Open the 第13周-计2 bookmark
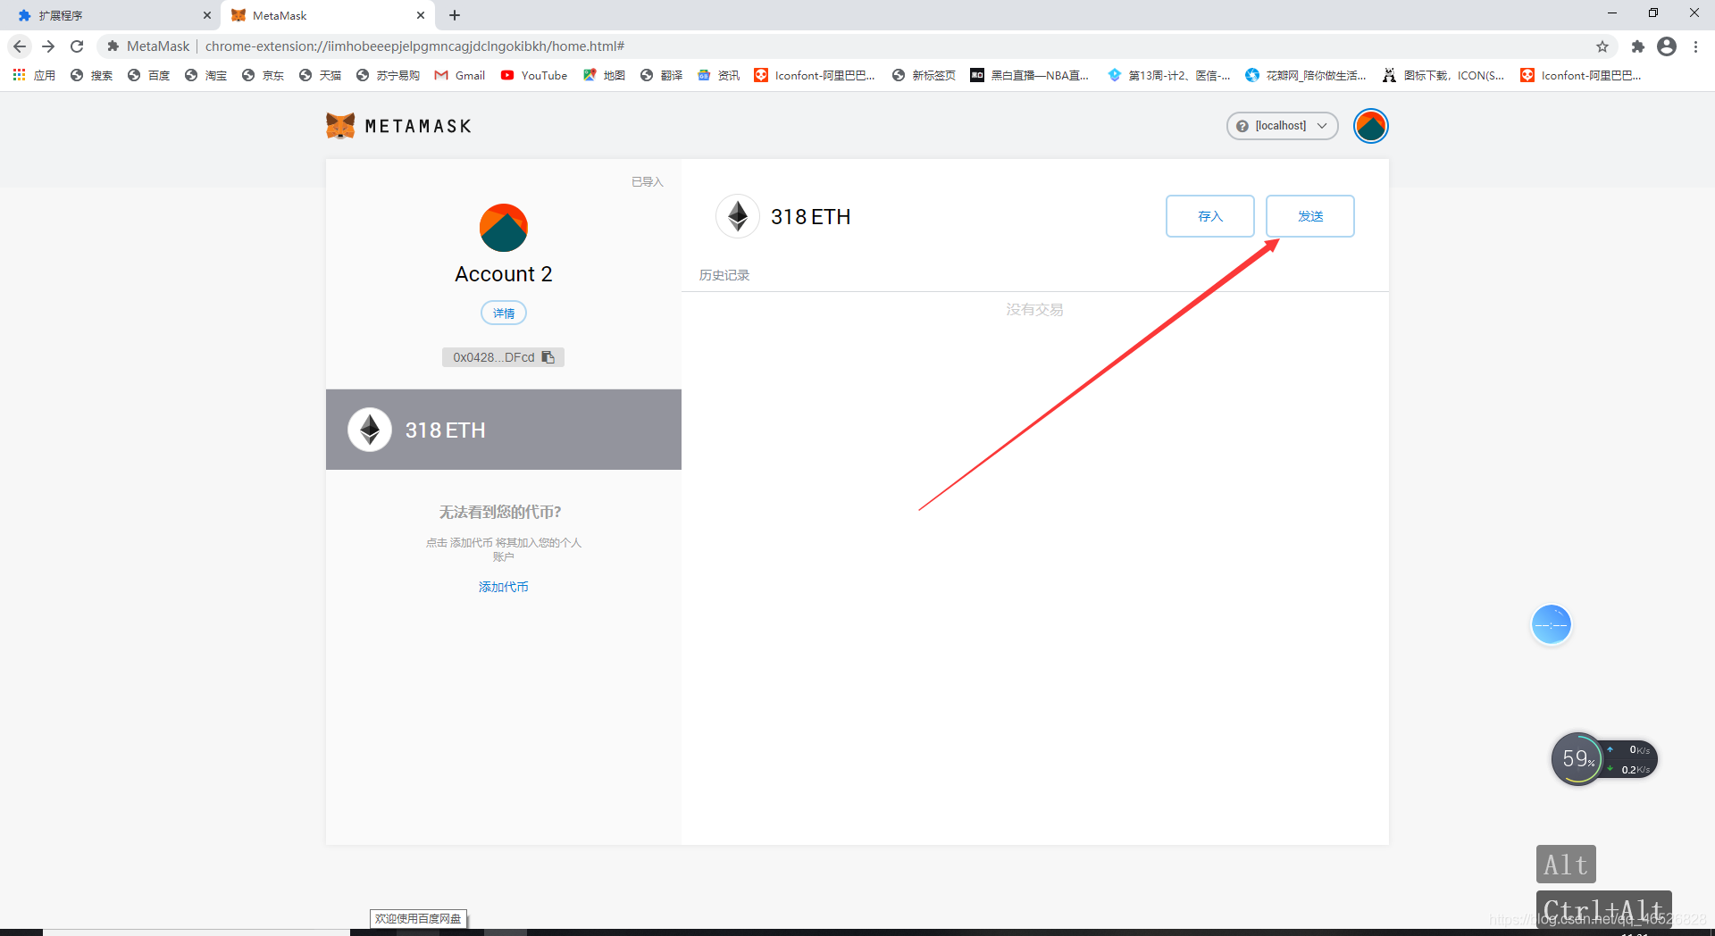The image size is (1715, 936). (1169, 76)
